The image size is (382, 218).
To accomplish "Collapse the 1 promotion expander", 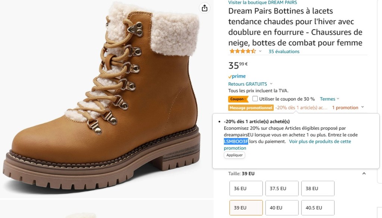I will click(362, 108).
